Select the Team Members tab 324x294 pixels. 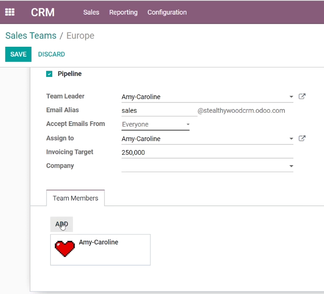coord(75,198)
